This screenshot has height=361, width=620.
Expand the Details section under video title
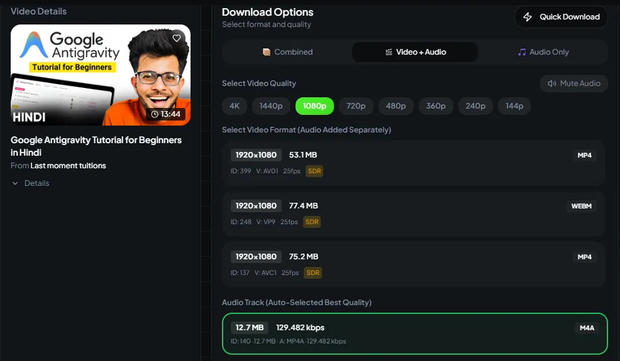[x=30, y=183]
